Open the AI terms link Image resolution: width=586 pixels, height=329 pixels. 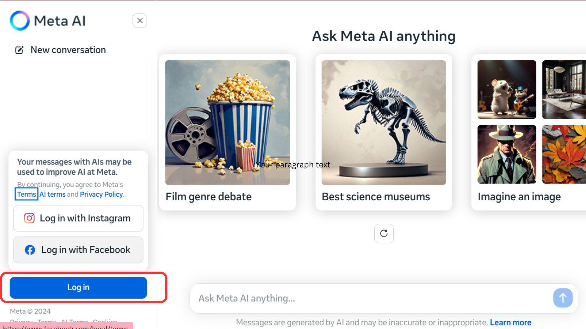[52, 194]
